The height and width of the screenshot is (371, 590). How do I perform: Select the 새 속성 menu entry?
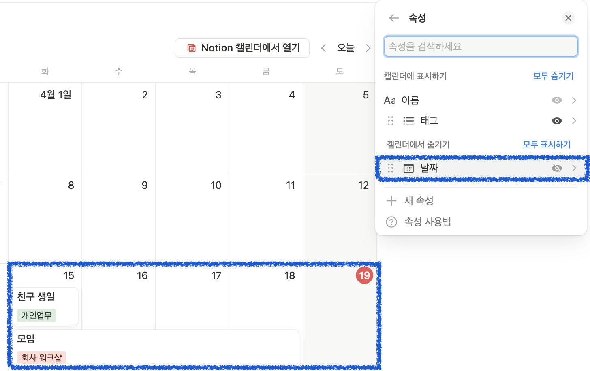pyautogui.click(x=419, y=200)
